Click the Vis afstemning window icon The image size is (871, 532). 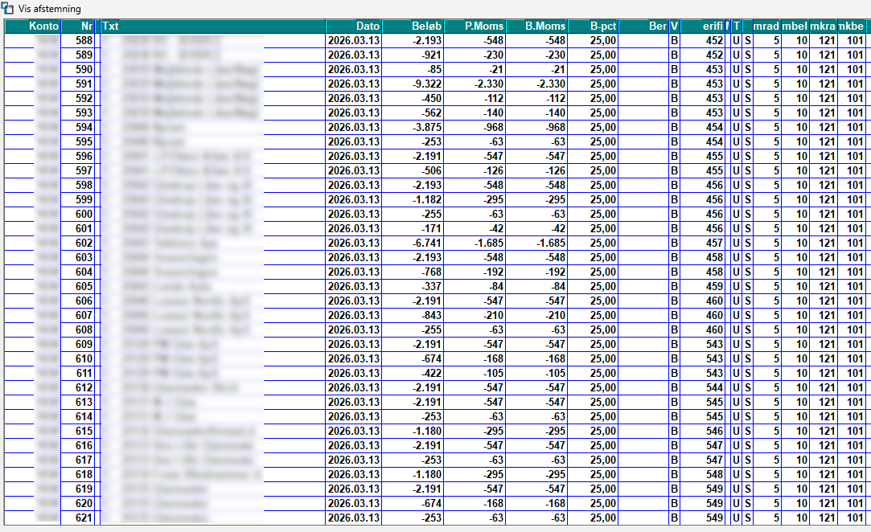[6, 8]
